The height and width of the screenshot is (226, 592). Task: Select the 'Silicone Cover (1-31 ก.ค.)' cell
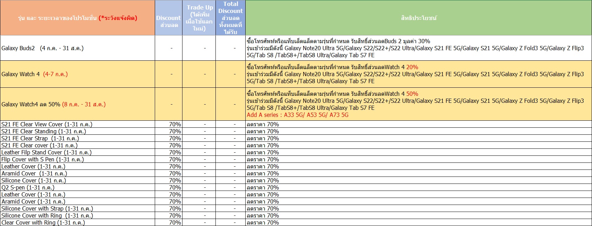pyautogui.click(x=78, y=180)
